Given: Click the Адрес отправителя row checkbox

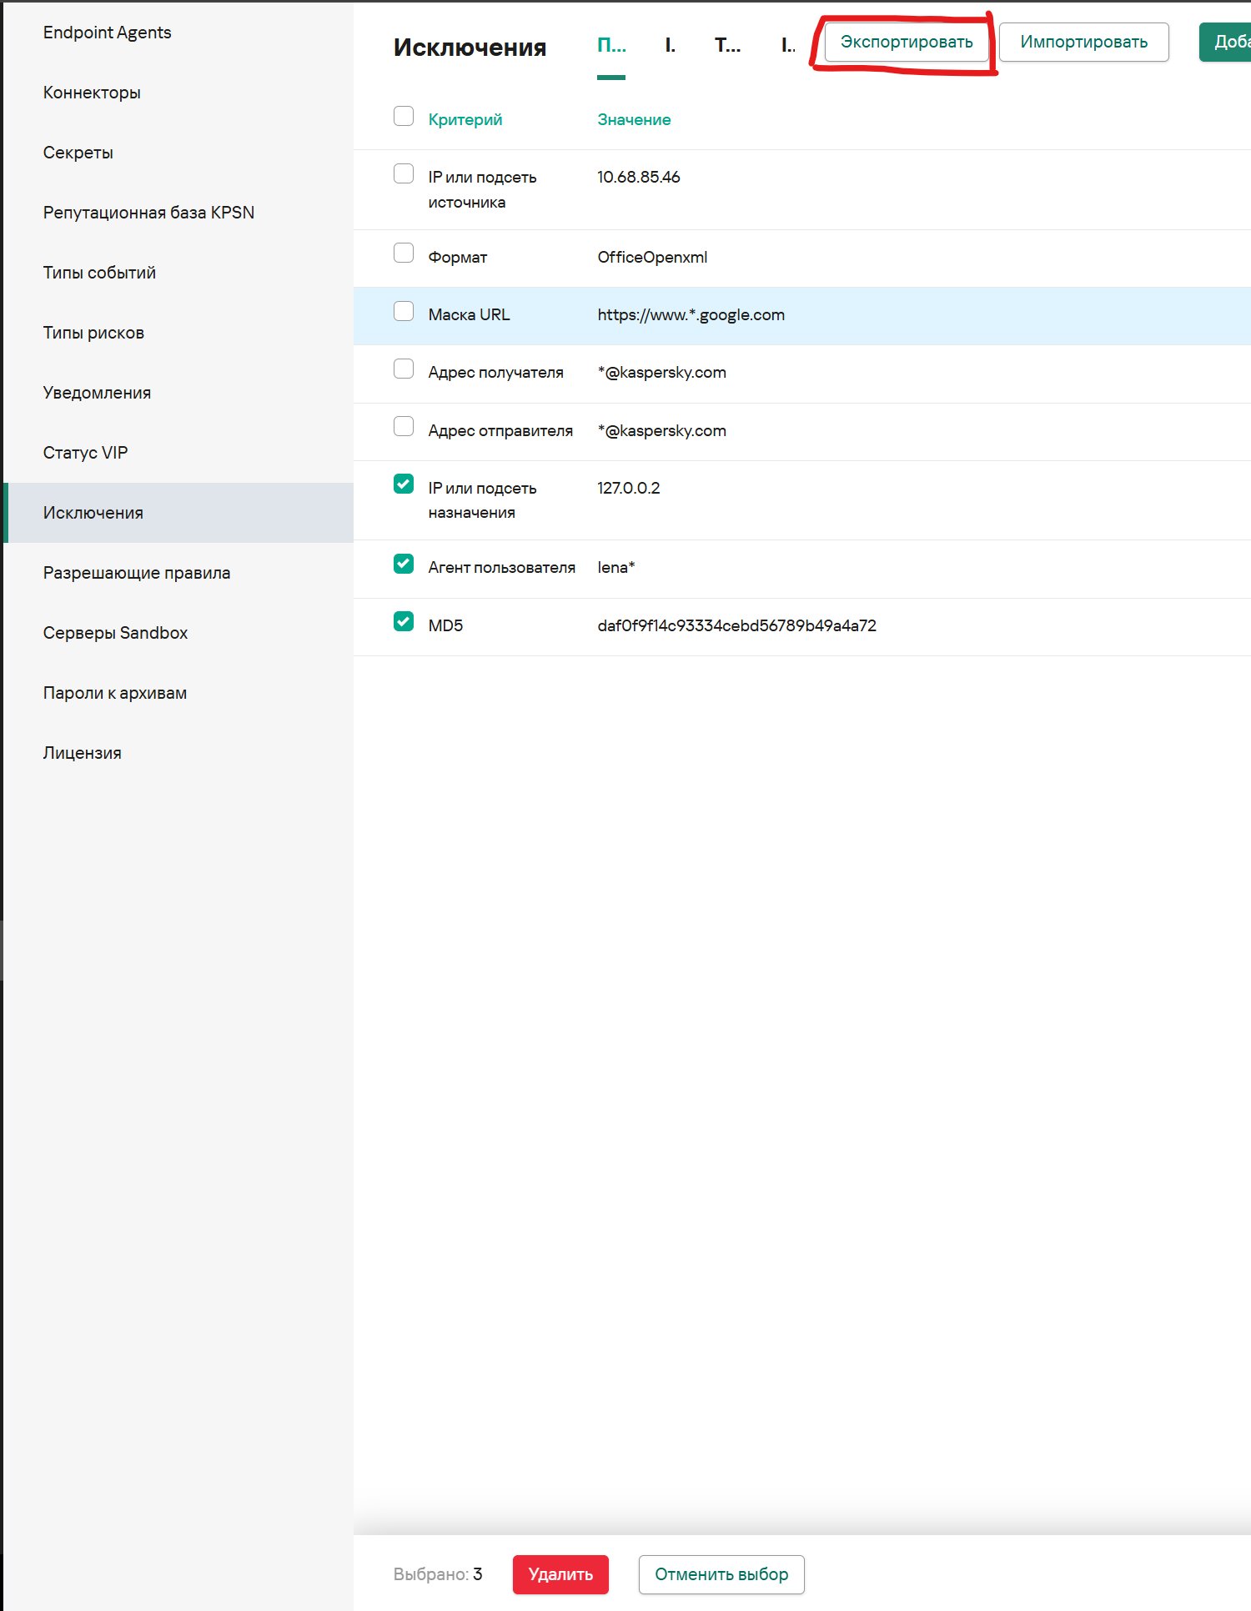Looking at the screenshot, I should point(404,427).
